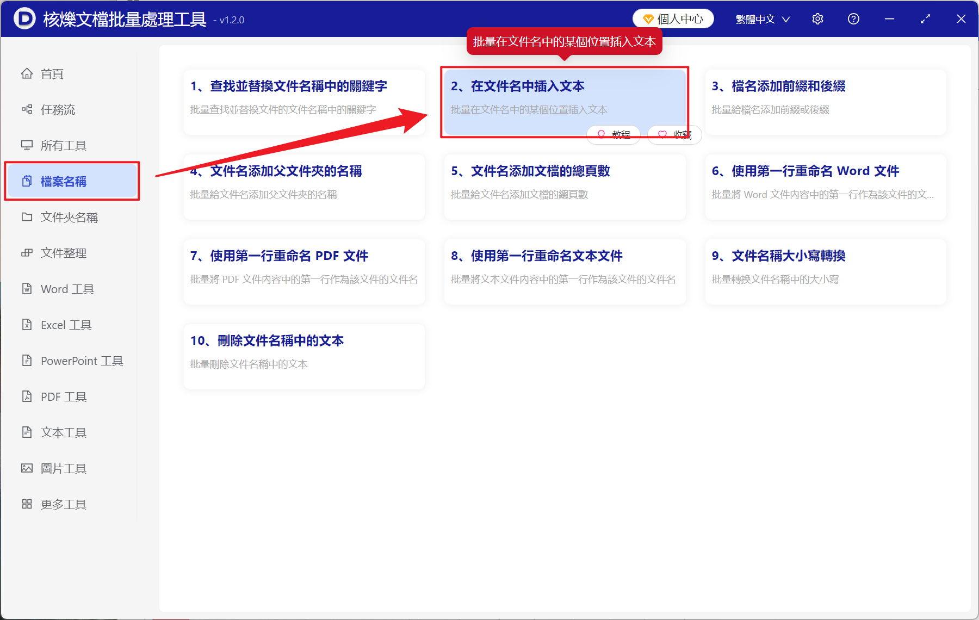Go to 首頁 home page
Image resolution: width=979 pixels, height=620 pixels.
tap(52, 73)
